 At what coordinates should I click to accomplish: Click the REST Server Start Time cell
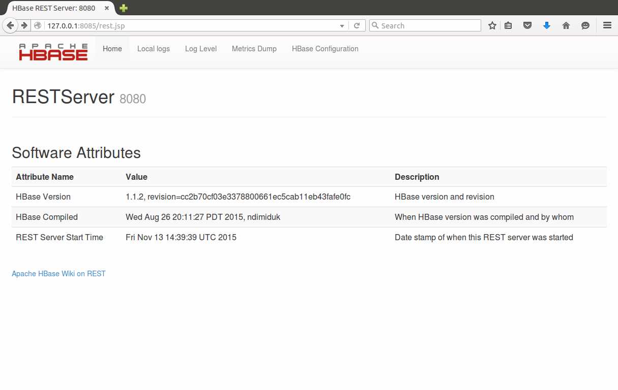60,237
